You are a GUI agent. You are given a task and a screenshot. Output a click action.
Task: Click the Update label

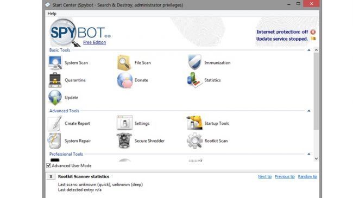pyautogui.click(x=71, y=98)
